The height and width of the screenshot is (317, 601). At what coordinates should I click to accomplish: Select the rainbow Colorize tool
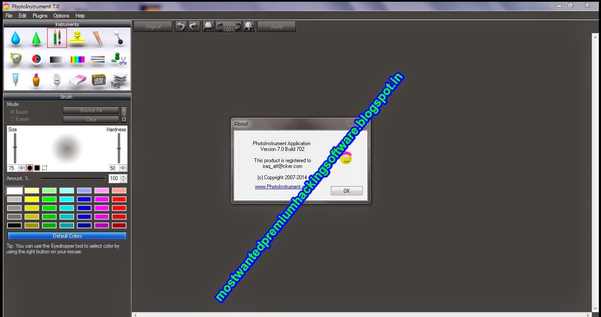point(78,60)
